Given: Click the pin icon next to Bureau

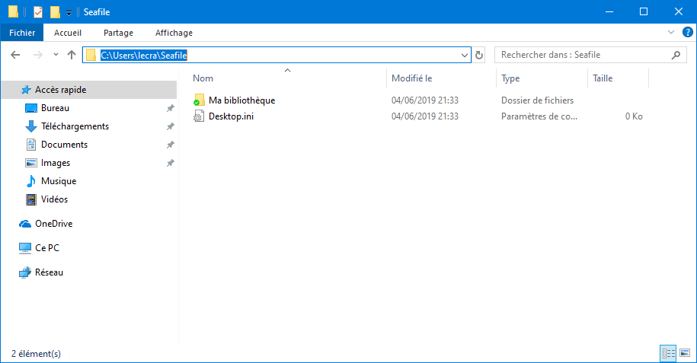Looking at the screenshot, I should coord(170,108).
